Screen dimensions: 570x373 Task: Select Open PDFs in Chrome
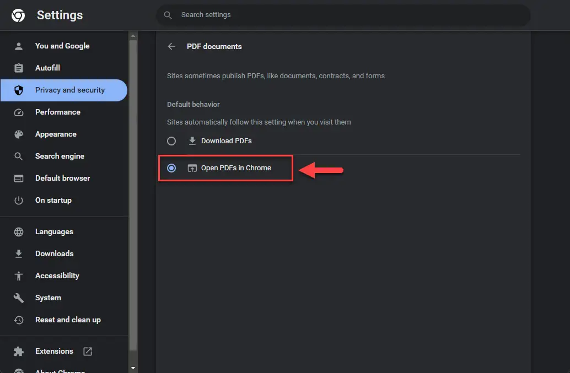tap(171, 168)
